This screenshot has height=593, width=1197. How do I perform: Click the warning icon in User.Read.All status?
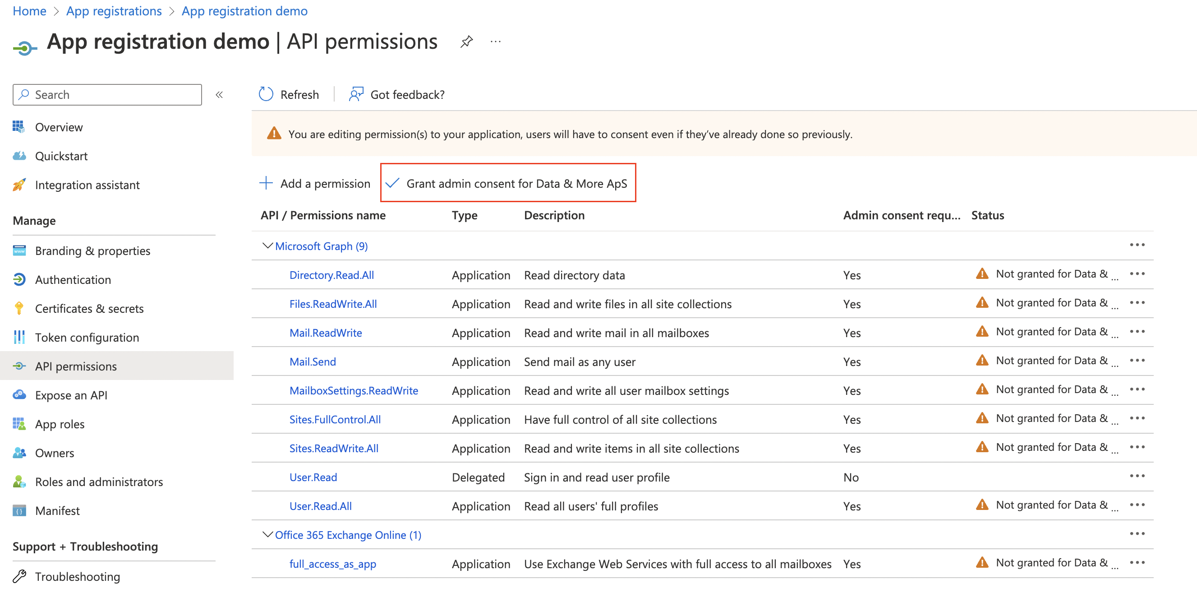982,505
